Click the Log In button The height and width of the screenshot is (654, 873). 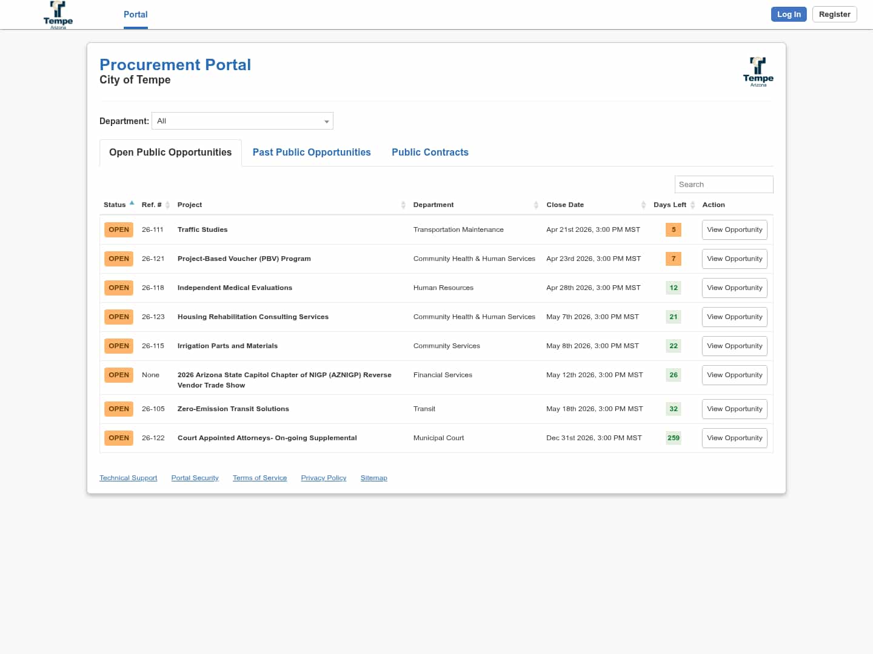click(x=788, y=15)
